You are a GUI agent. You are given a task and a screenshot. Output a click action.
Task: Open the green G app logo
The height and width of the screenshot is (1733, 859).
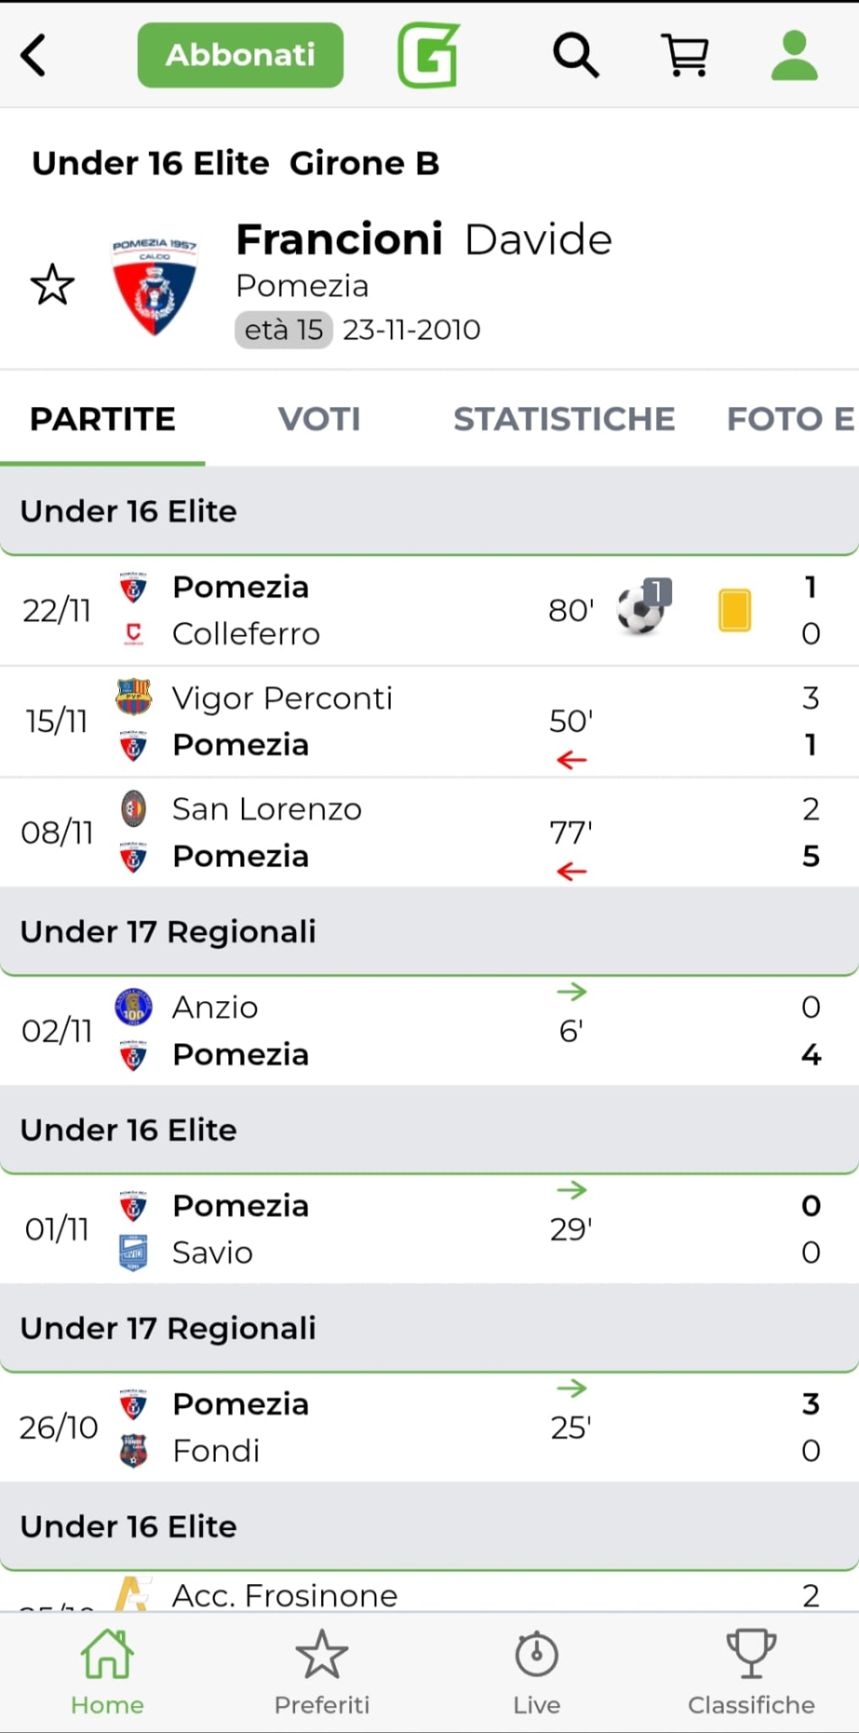pyautogui.click(x=429, y=55)
